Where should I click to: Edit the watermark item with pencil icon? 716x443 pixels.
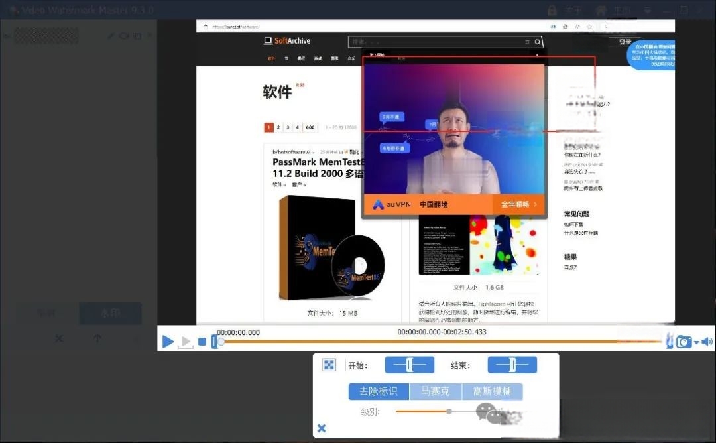(111, 36)
